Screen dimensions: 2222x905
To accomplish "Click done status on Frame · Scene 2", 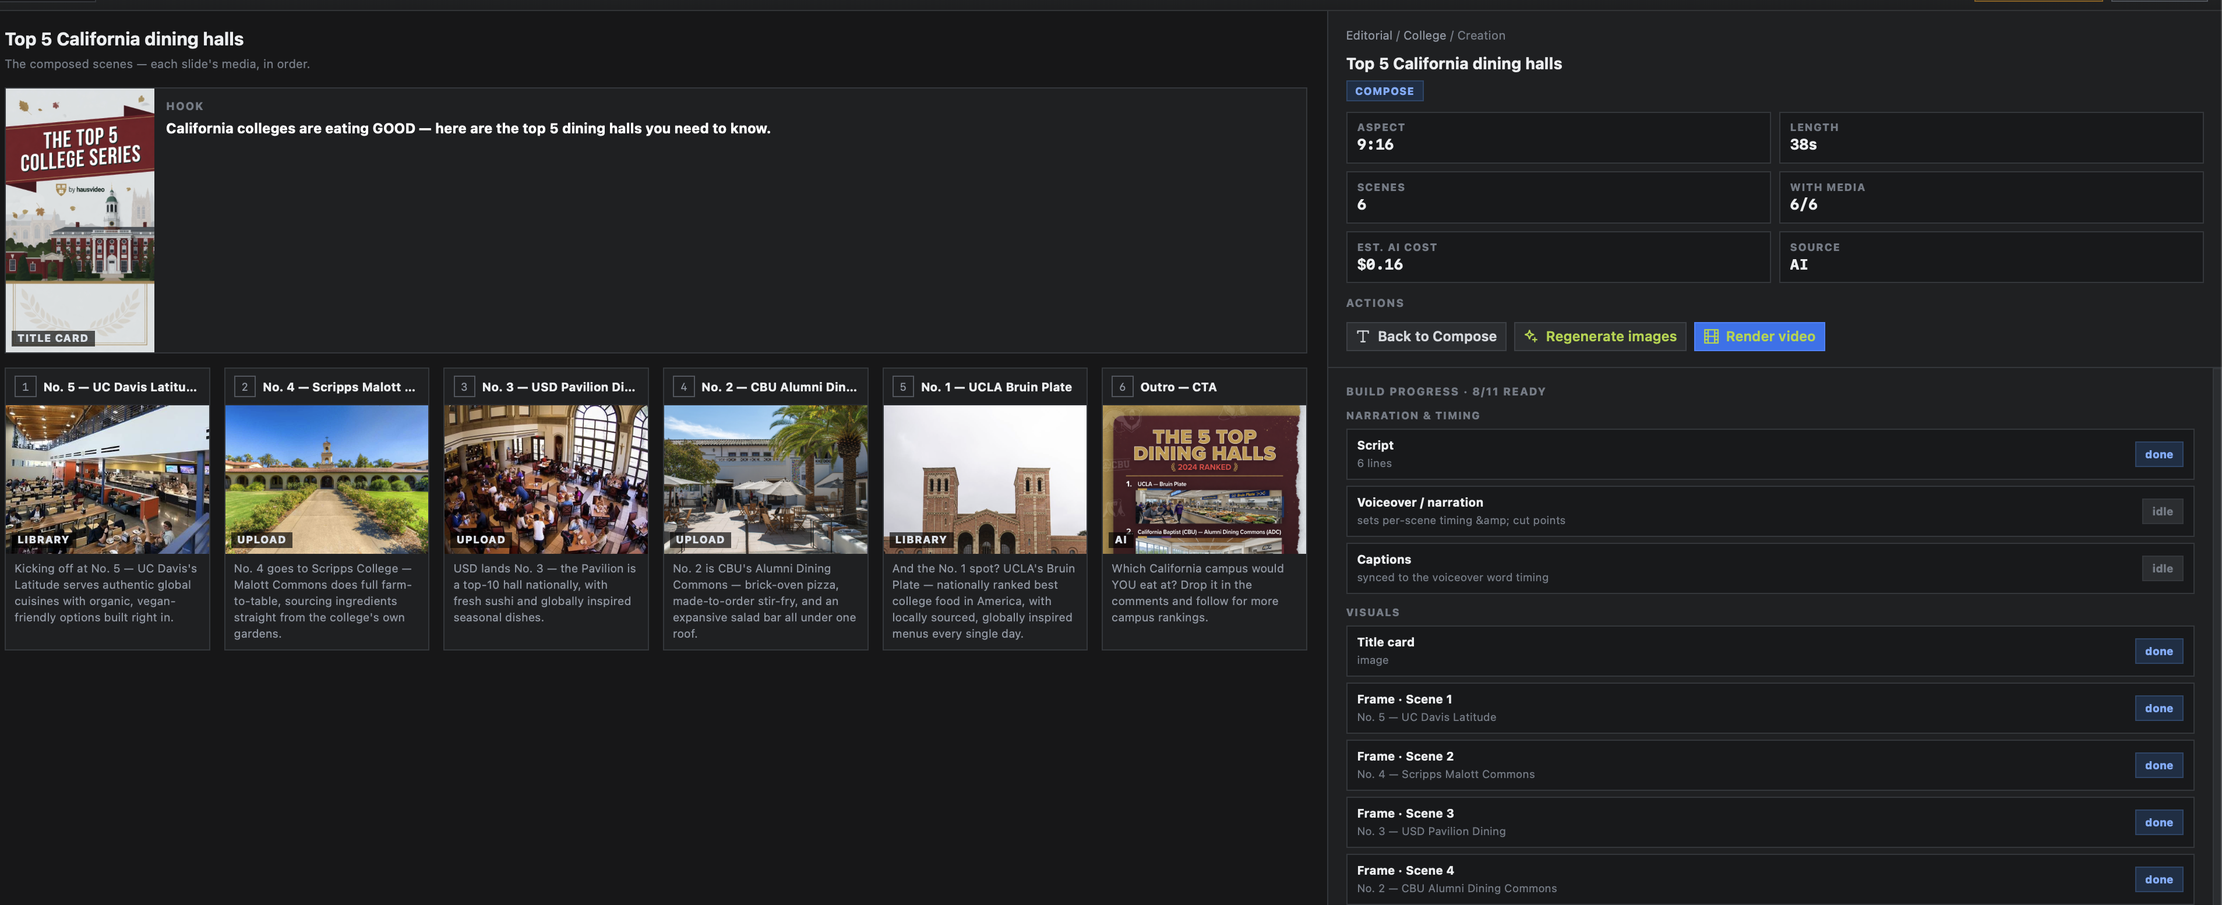I will pyautogui.click(x=2158, y=765).
